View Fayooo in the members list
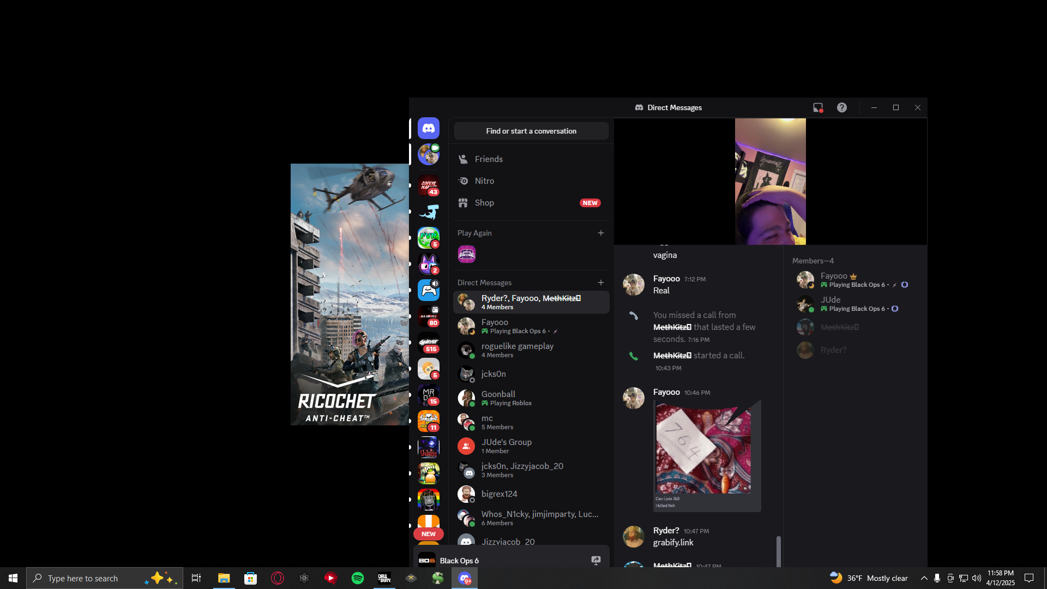This screenshot has height=589, width=1047. tap(854, 280)
